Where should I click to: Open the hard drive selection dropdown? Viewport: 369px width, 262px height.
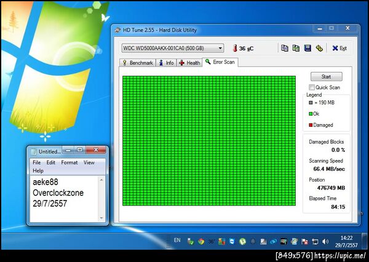(x=172, y=48)
